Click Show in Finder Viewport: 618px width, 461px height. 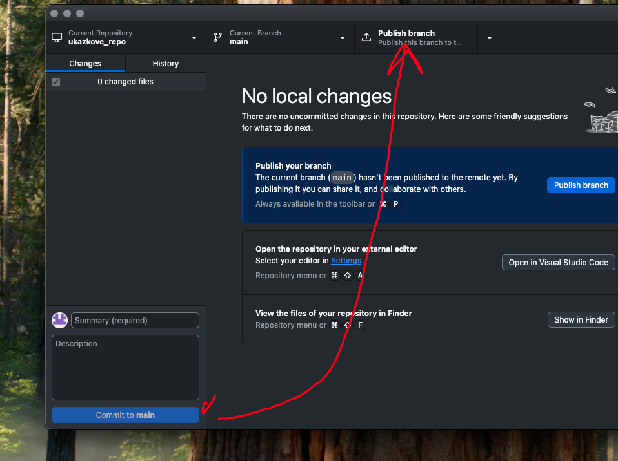(581, 319)
